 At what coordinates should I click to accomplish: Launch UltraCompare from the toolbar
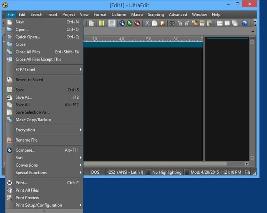122,23
